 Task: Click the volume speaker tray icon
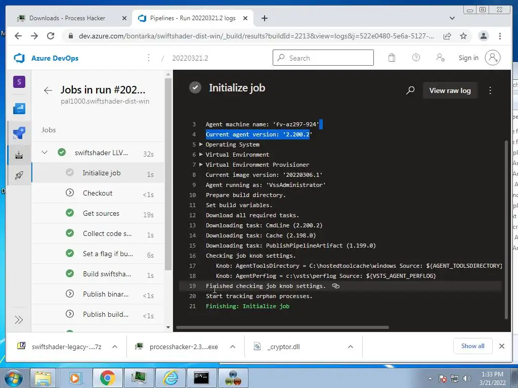tap(467, 378)
